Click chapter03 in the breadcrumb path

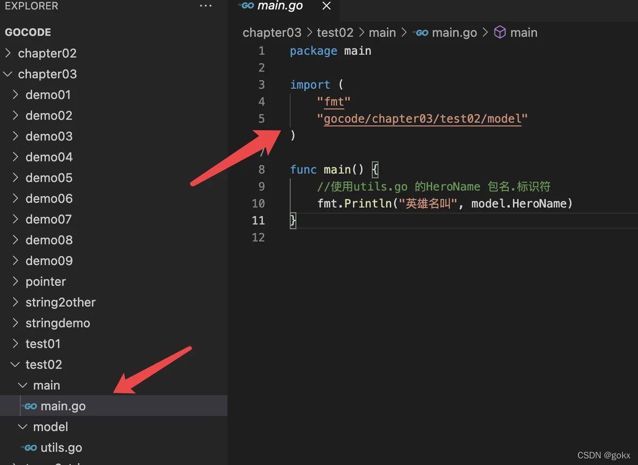272,33
